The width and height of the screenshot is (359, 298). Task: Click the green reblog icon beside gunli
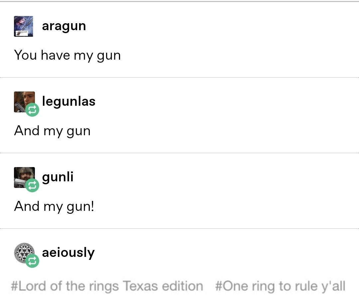pos(32,186)
